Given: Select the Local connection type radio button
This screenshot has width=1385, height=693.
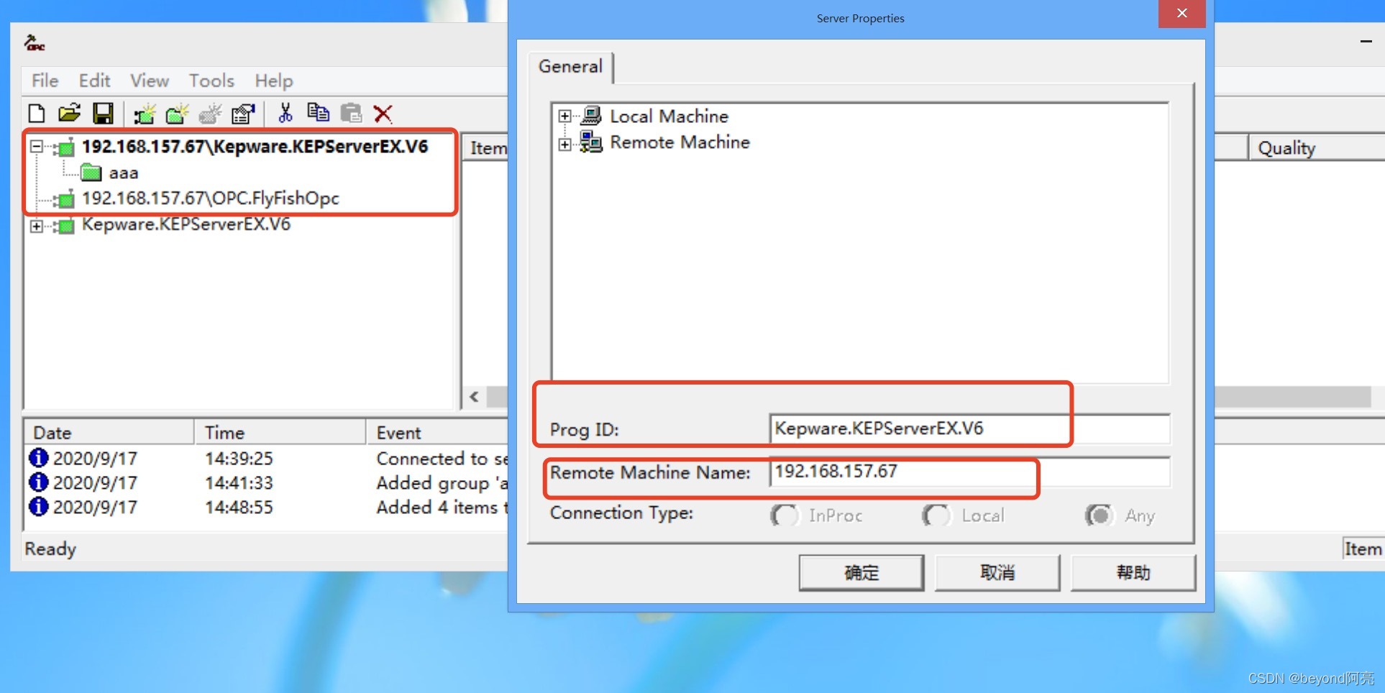Looking at the screenshot, I should pos(936,515).
